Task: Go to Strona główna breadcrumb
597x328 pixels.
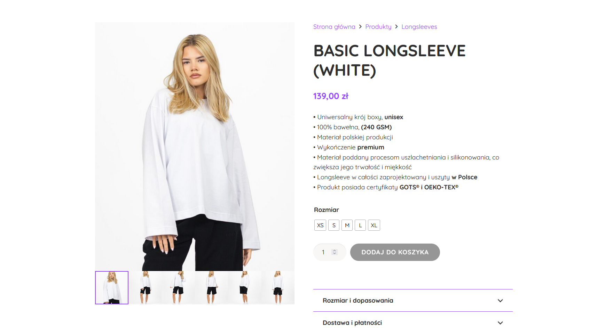Action: pos(334,27)
